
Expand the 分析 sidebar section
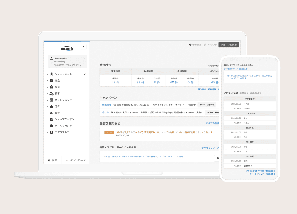(x=47, y=106)
